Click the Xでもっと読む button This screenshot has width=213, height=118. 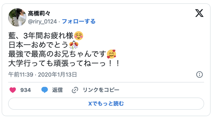106,104
